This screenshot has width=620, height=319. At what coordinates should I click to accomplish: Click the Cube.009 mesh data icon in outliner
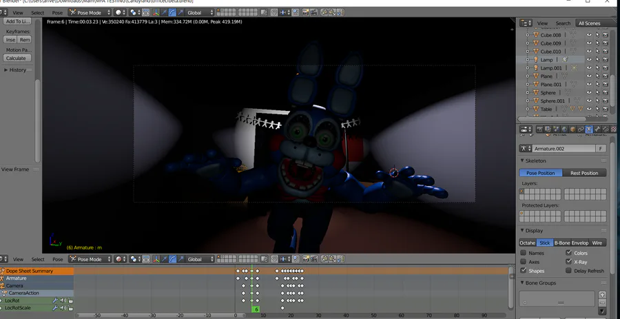[572, 43]
